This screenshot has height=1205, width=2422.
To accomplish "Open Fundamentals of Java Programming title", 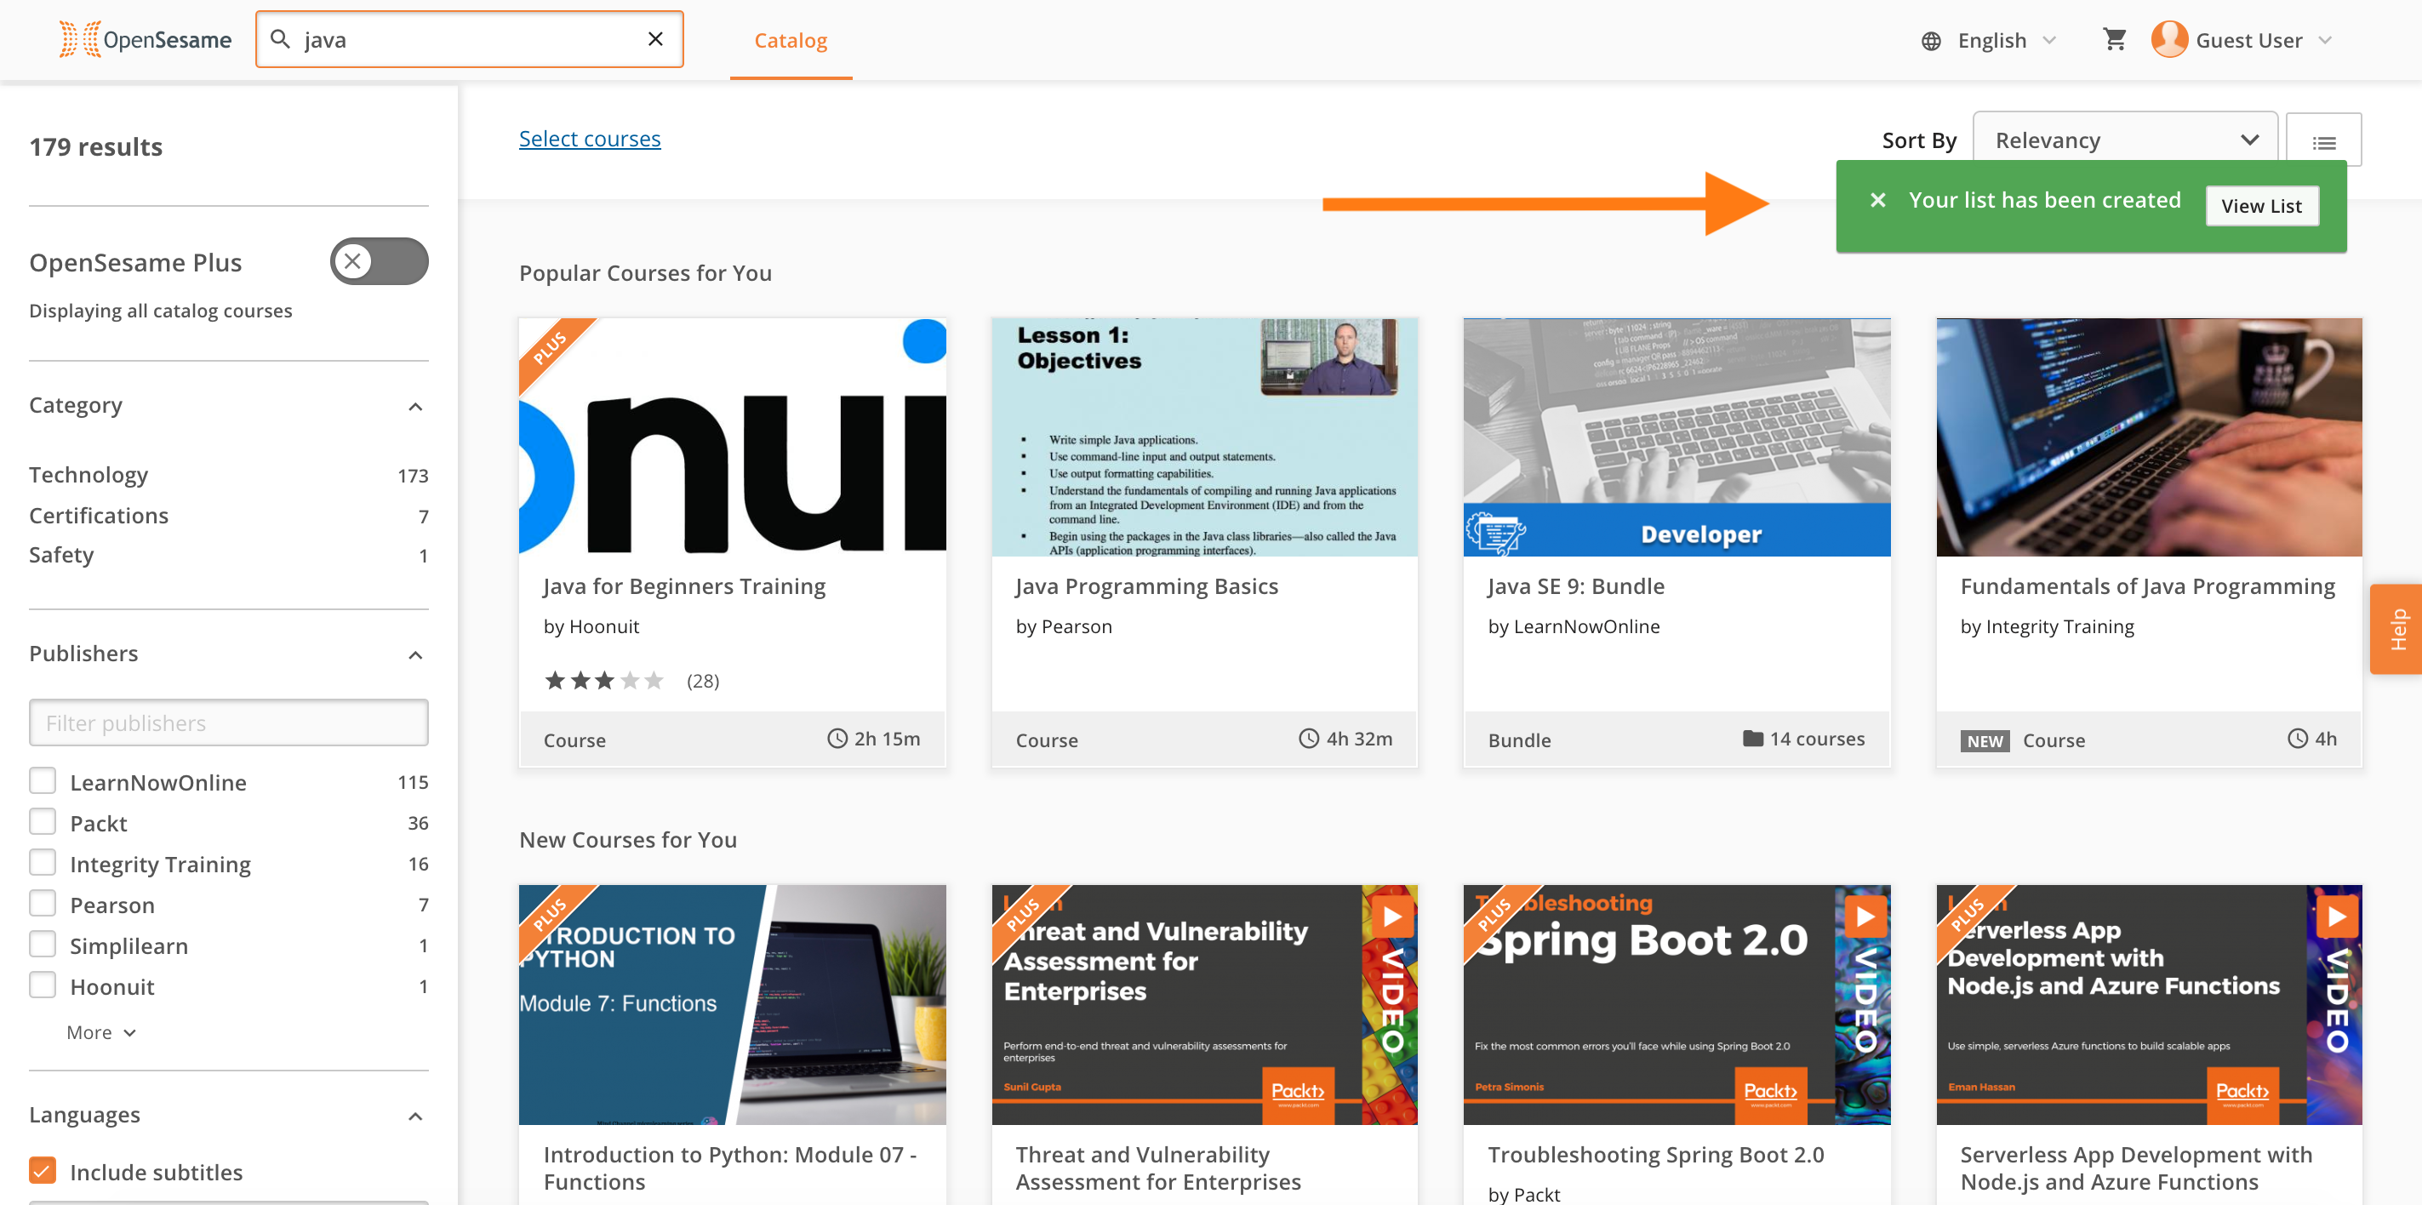I will [x=2147, y=586].
